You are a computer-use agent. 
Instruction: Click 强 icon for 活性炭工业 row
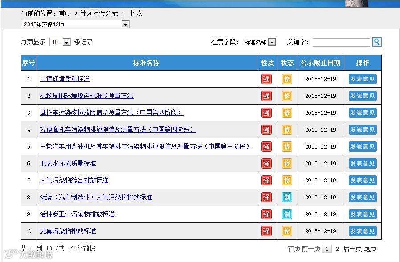pos(266,214)
